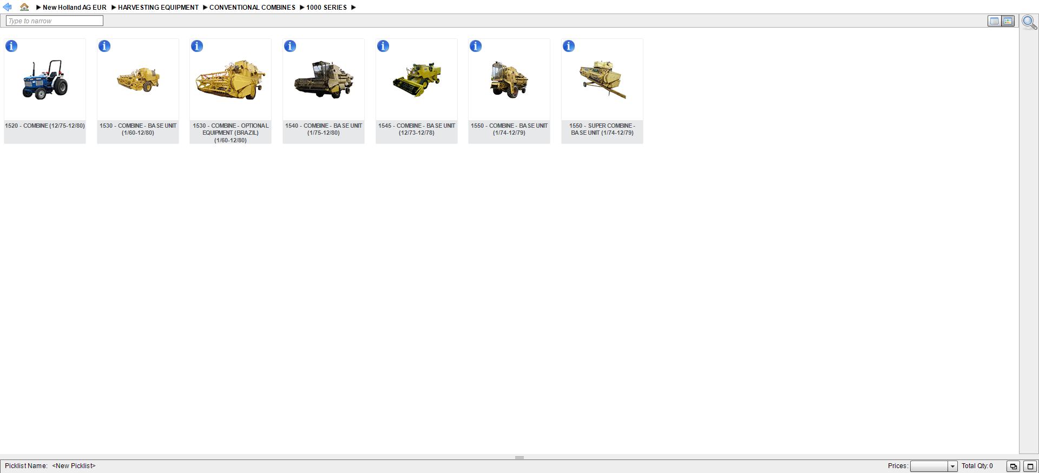This screenshot has width=1039, height=473.
Task: View info for 1550 - COMBINE - BASE UNIT
Action: coord(476,46)
